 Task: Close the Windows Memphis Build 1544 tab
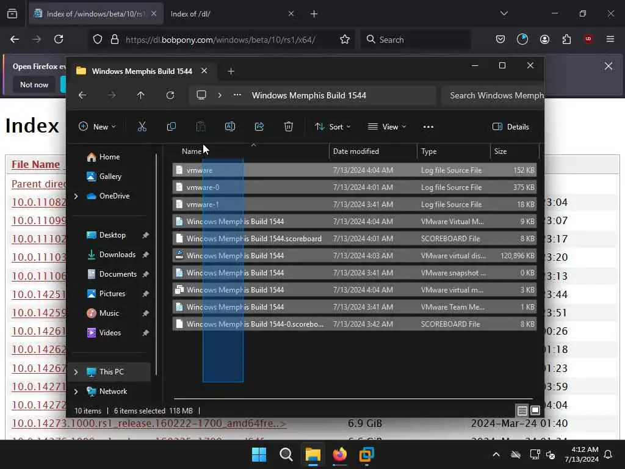point(204,71)
